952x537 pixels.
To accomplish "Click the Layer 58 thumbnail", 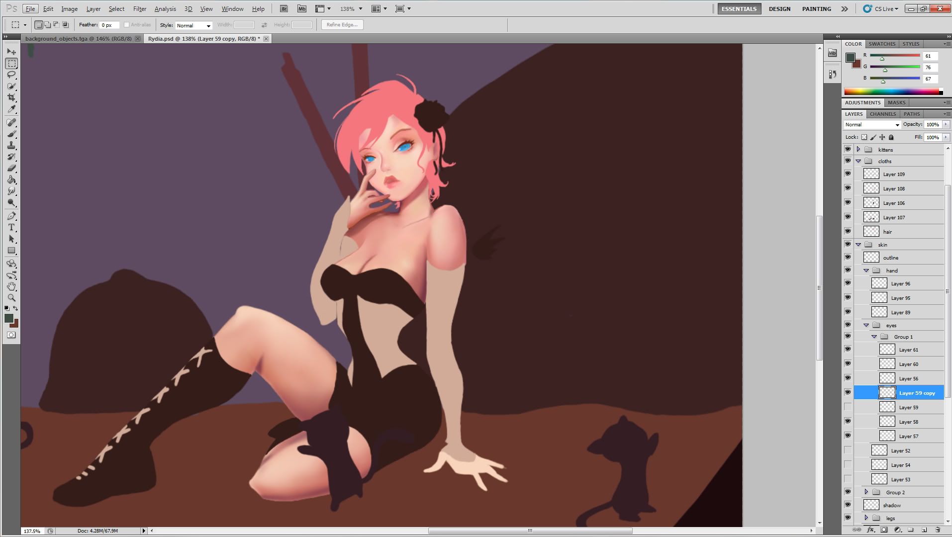I will coord(887,421).
